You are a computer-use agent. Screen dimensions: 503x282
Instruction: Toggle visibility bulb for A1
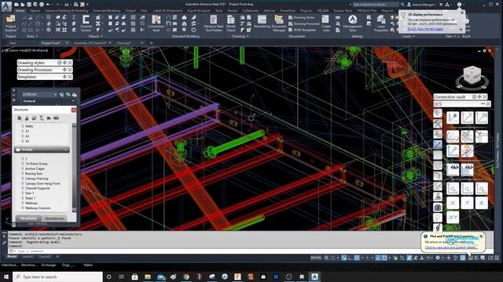pos(23,131)
